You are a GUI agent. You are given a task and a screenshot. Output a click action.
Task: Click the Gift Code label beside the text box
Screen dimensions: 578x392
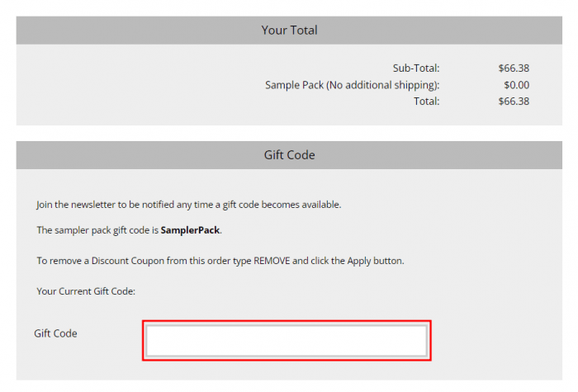[x=55, y=333]
